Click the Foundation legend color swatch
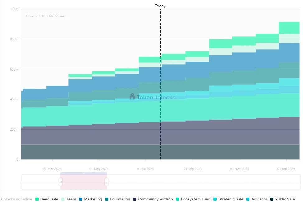303x202 pixels. coord(107,199)
